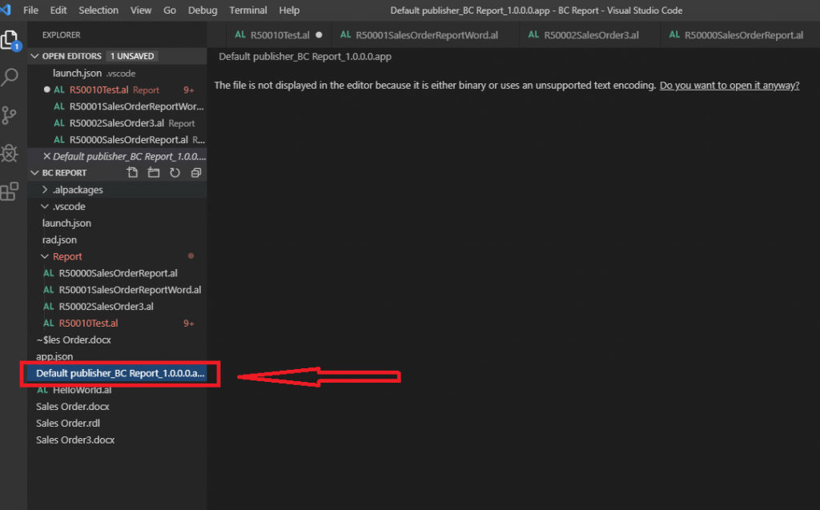820x510 pixels.
Task: Open the Extensions view
Action: (x=10, y=190)
